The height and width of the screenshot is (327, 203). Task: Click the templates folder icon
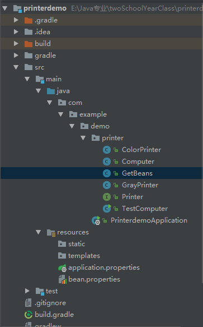pyautogui.click(x=62, y=256)
